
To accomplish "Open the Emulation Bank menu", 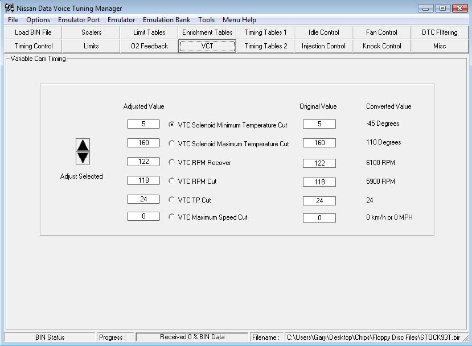I will click(x=166, y=20).
